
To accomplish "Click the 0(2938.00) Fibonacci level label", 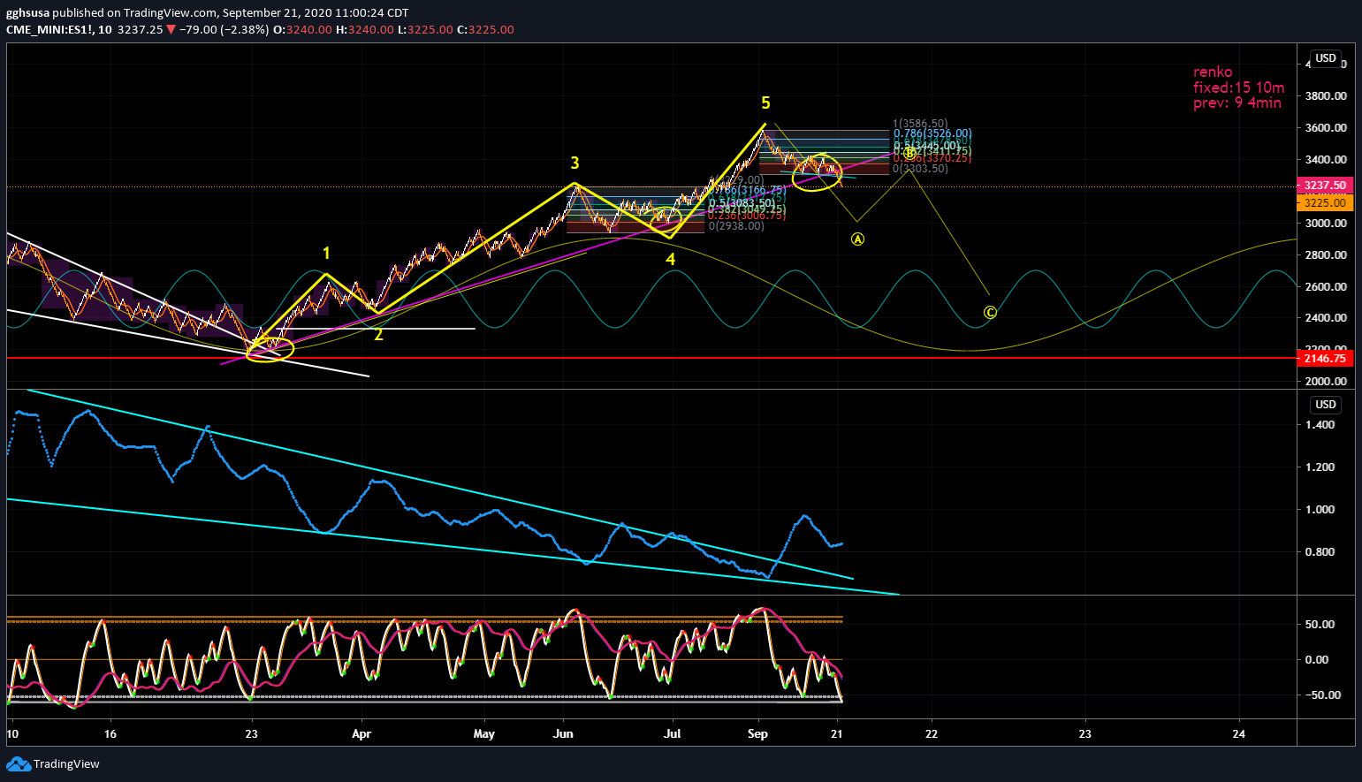I will coord(736,226).
